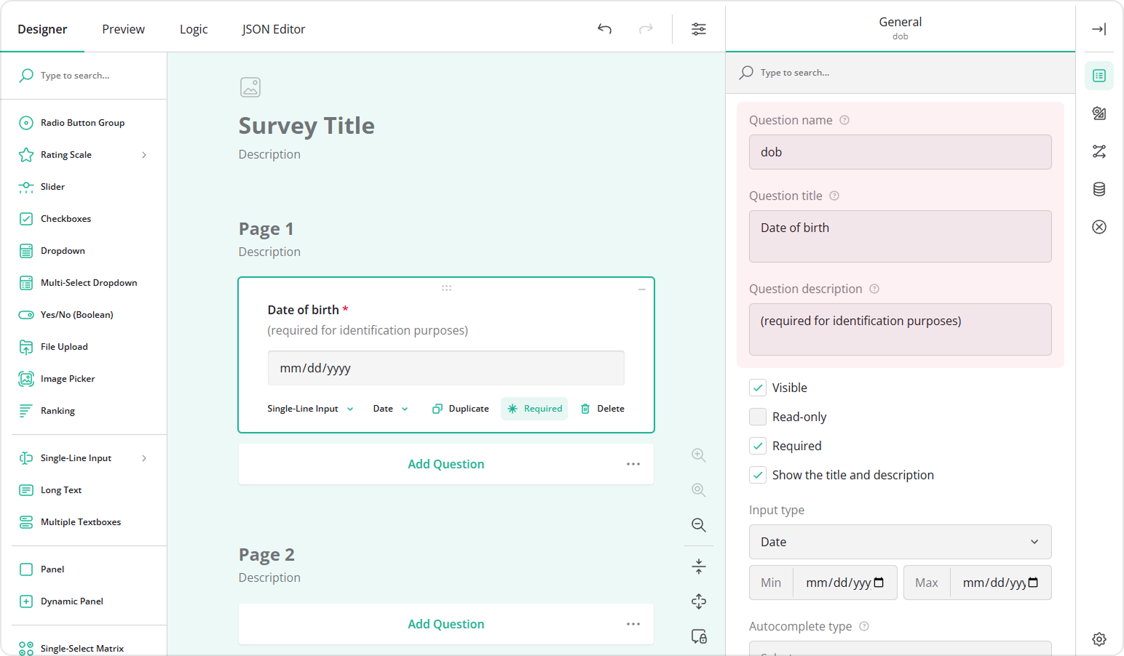Image resolution: width=1124 pixels, height=656 pixels.
Task: Switch to the Preview tab
Action: coord(123,29)
